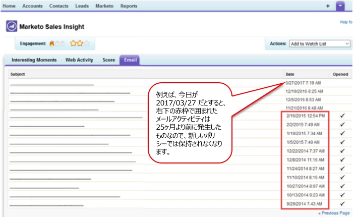The image size is (354, 220).
Task: Click the Help link in the page header
Action: pos(346,22)
